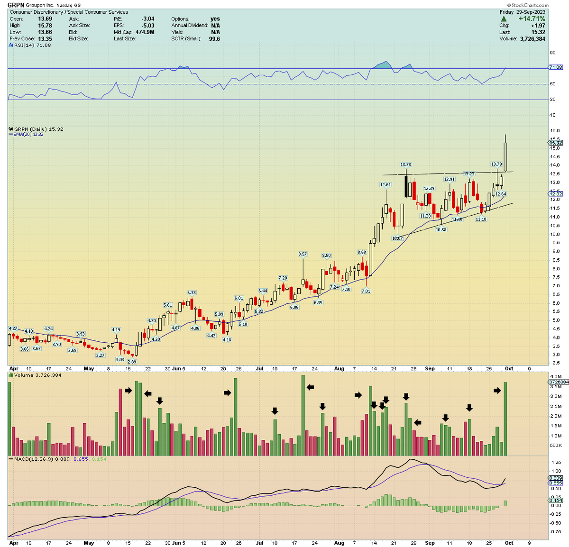The image size is (569, 547).
Task: Click the Prev Close value 13.35
Action: click(45, 39)
